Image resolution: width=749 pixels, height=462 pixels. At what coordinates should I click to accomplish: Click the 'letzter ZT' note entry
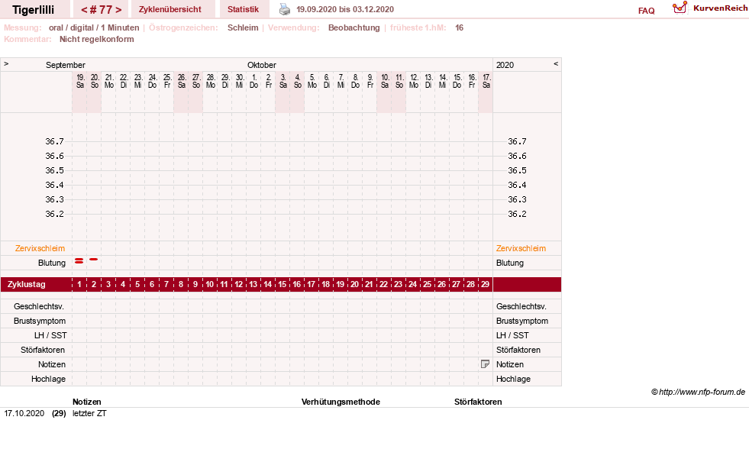(x=89, y=413)
